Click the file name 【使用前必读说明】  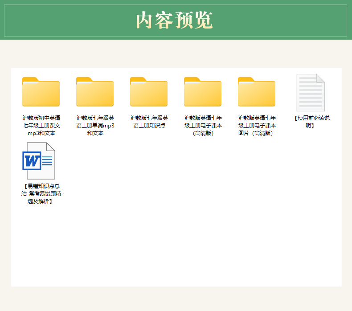click(x=312, y=122)
